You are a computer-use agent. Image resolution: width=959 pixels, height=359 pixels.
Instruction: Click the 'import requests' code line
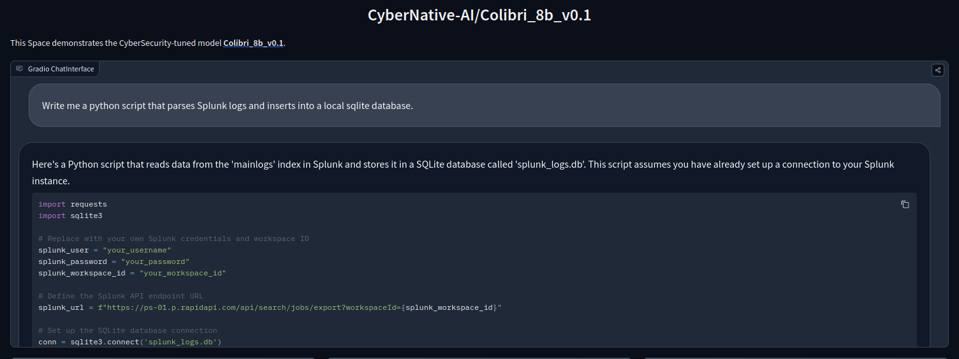click(x=73, y=205)
